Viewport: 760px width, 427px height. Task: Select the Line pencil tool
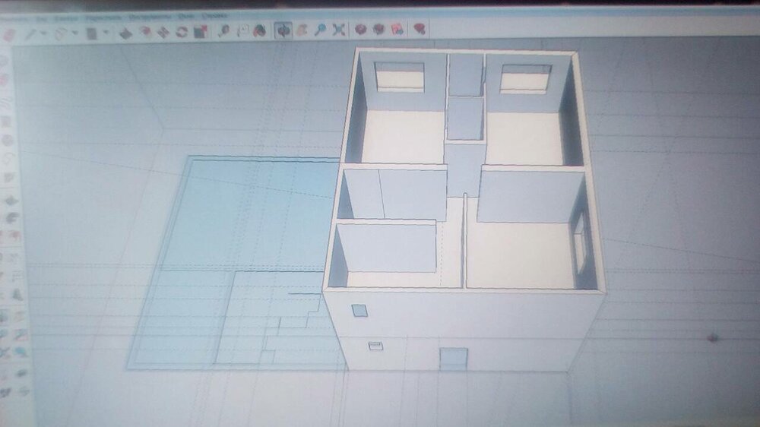point(30,34)
